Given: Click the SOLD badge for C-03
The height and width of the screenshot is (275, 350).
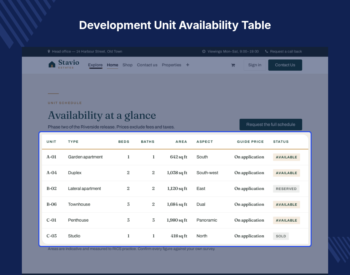Looking at the screenshot, I should 281,236.
